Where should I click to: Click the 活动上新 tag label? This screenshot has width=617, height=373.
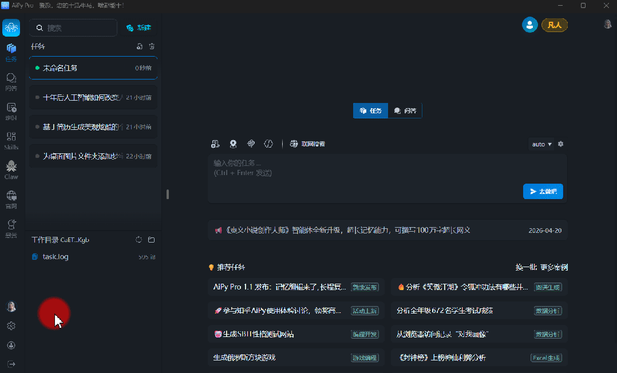(x=365, y=311)
